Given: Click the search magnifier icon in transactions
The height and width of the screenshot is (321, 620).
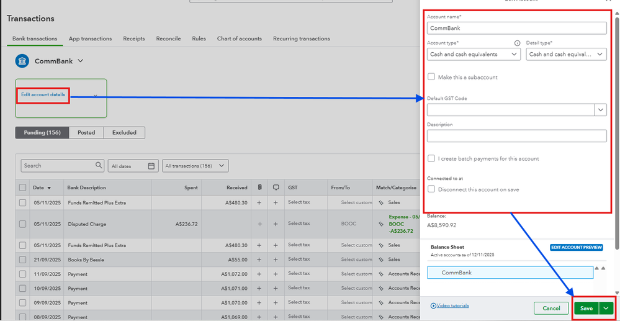Looking at the screenshot, I should click(x=99, y=165).
